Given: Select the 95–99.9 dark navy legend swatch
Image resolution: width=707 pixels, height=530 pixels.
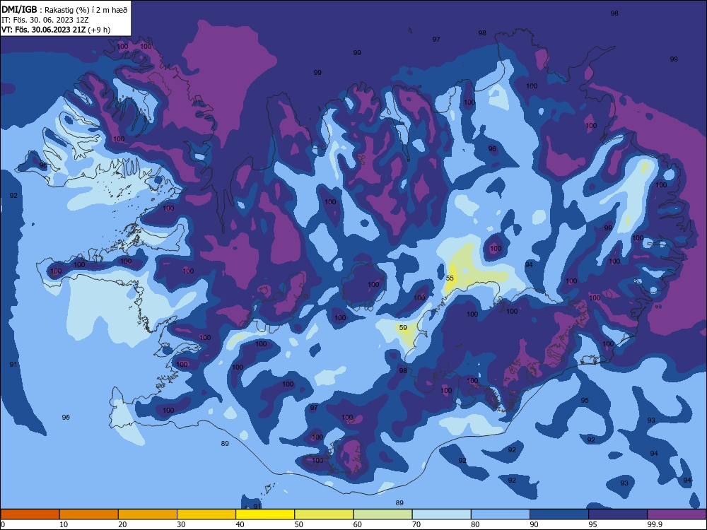Looking at the screenshot, I should point(618,514).
